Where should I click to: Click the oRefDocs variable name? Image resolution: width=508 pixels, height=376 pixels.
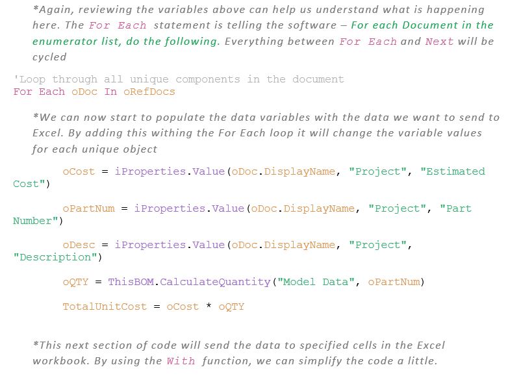click(149, 92)
